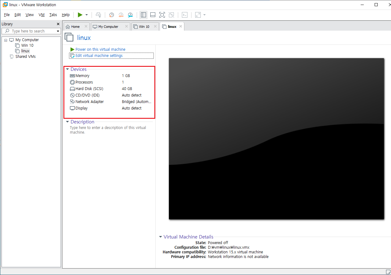Click the Processors device row
The height and width of the screenshot is (275, 391).
tap(111, 82)
